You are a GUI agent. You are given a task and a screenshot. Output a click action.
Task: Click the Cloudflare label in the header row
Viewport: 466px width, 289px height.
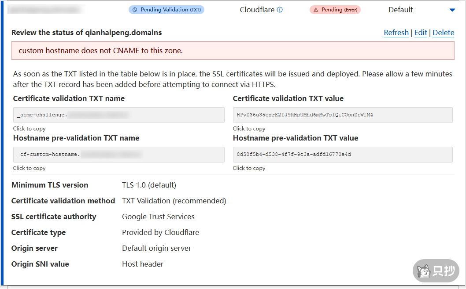click(x=257, y=10)
